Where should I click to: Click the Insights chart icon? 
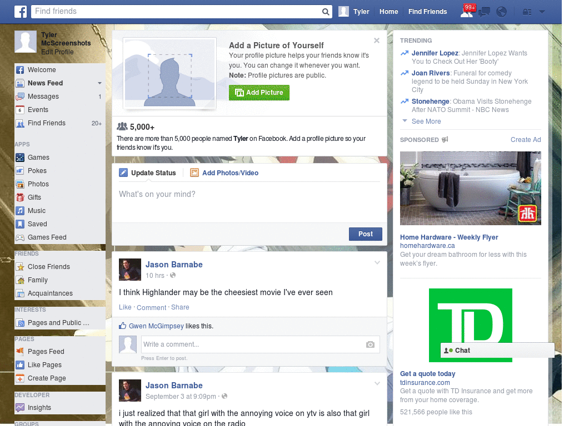coord(20,408)
